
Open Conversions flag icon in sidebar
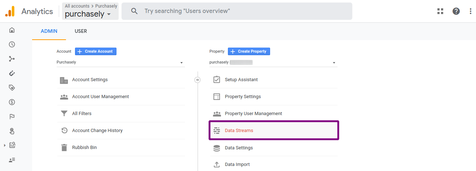click(x=12, y=117)
